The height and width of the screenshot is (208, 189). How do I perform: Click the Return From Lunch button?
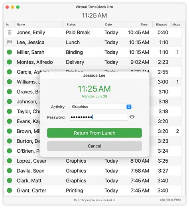94,133
